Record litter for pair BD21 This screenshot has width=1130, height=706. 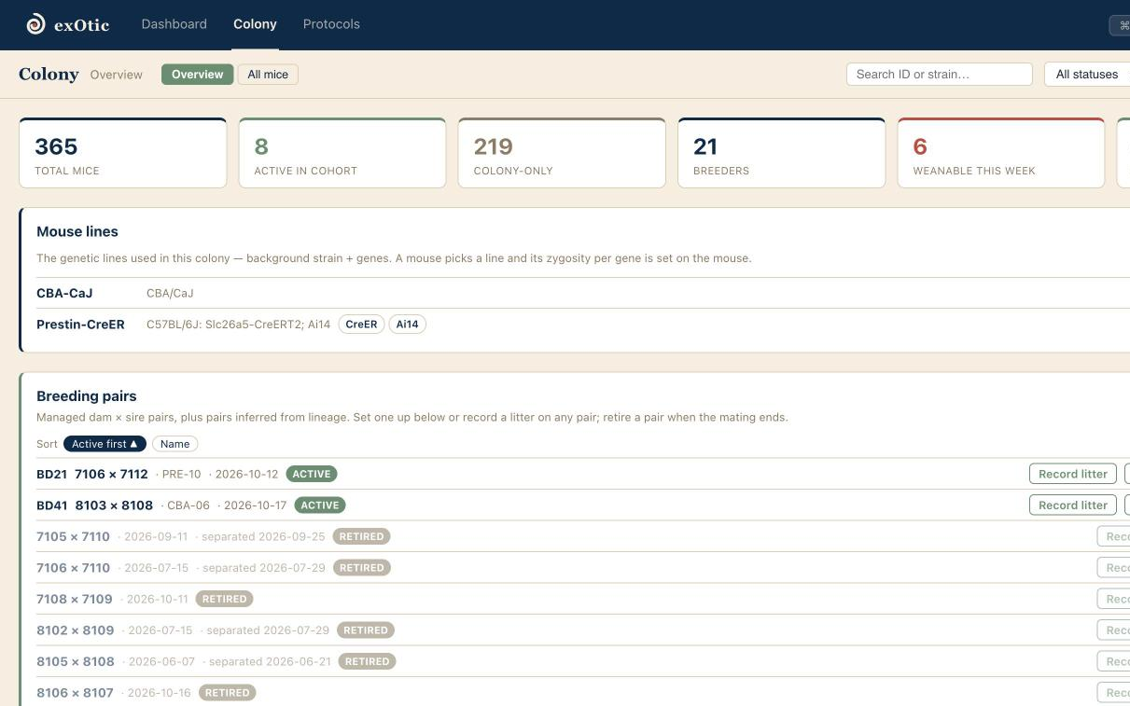point(1073,474)
